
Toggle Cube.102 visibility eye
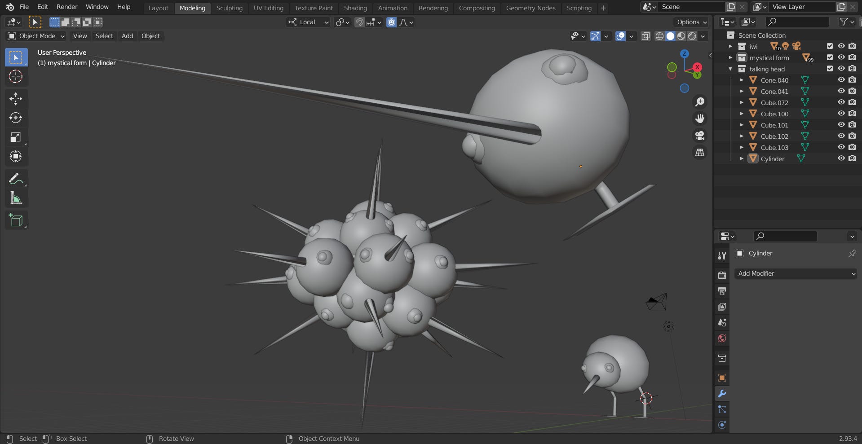(x=841, y=136)
